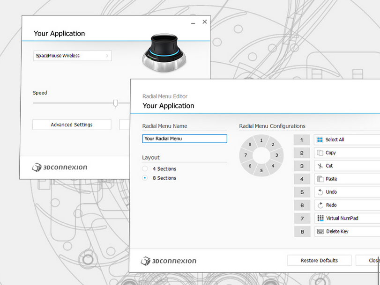This screenshot has width=380, height=285.
Task: Select section 5 of the radial wheel
Action: point(261,170)
